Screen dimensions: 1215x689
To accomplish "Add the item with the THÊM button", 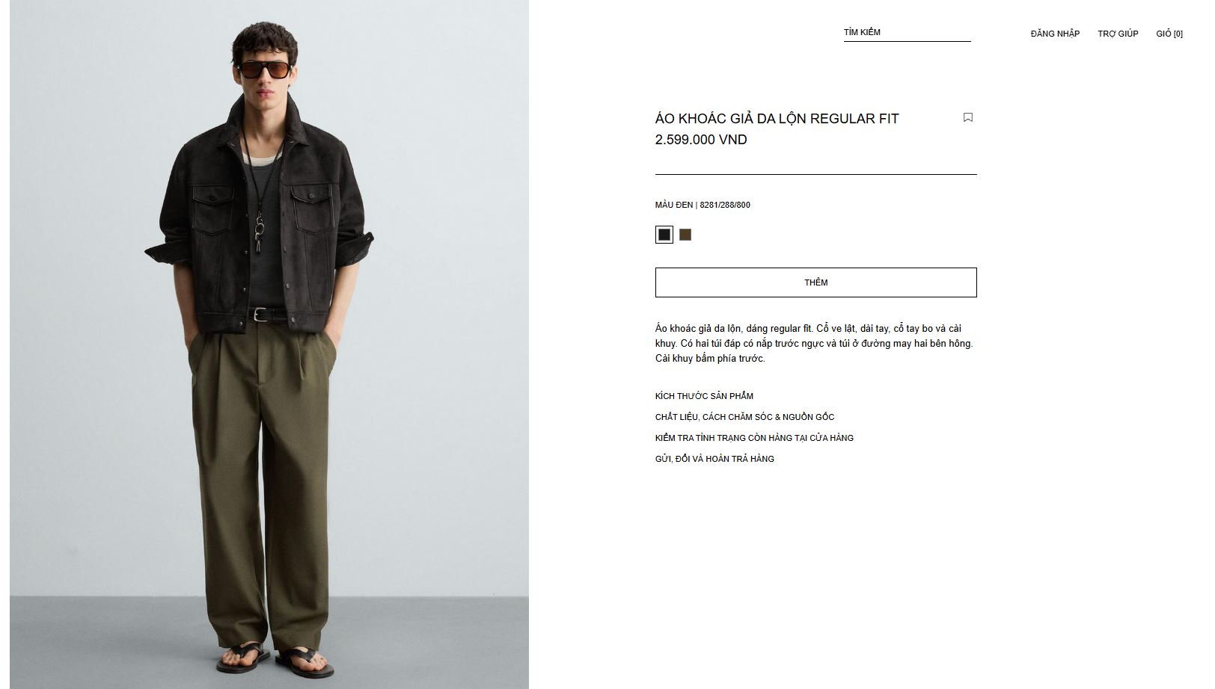I will click(815, 282).
